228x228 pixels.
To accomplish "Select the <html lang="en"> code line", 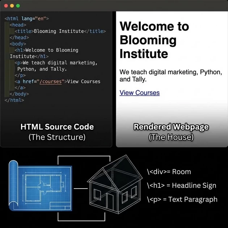I will 27,18.
